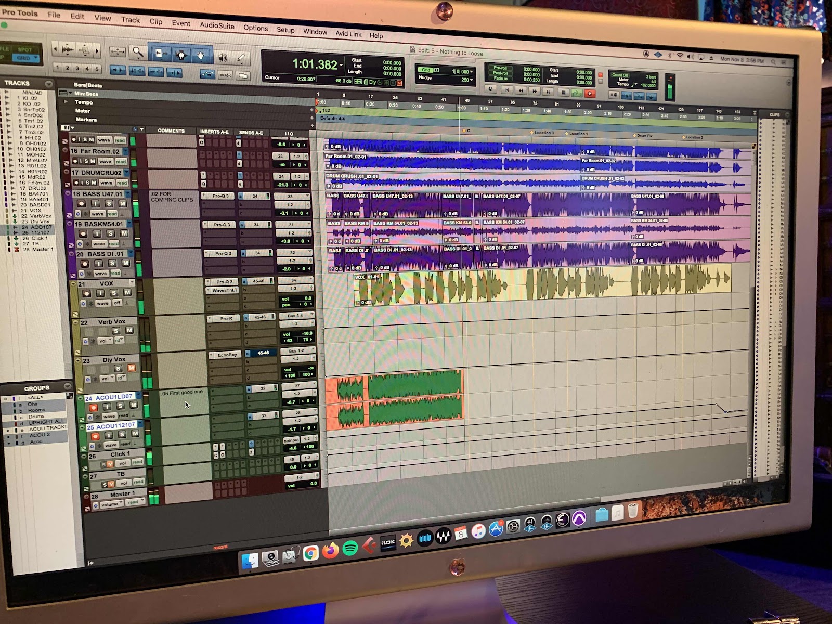Open the Pro-Q 3 insert on 18 BASS U47.01
Screen dimensions: 832x624
222,196
